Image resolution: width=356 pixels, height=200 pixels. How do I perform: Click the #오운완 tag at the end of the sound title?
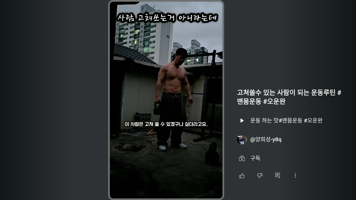pyautogui.click(x=313, y=121)
